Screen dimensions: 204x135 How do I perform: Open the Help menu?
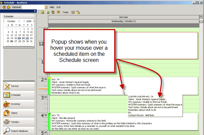tap(52, 7)
